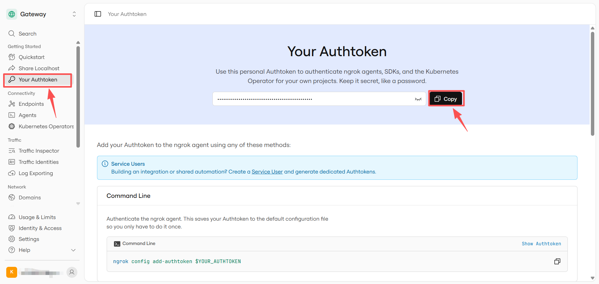
Task: Click the Gateway globe logo icon
Action: [12, 14]
